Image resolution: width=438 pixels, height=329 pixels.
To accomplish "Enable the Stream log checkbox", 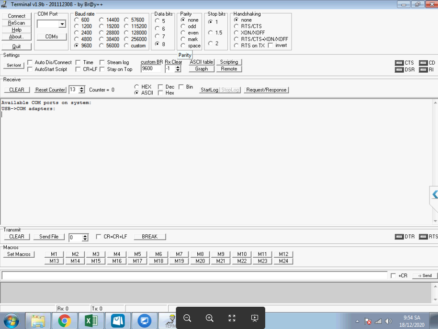I will [102, 62].
